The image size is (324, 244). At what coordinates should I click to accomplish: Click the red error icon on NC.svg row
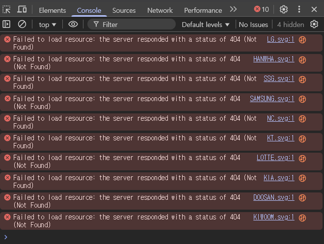click(7, 118)
